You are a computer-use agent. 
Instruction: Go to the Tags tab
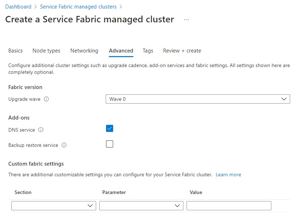click(x=148, y=51)
